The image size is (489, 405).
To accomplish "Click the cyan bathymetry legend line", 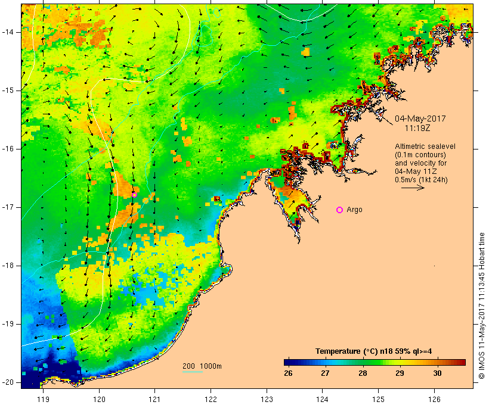I will [x=193, y=372].
